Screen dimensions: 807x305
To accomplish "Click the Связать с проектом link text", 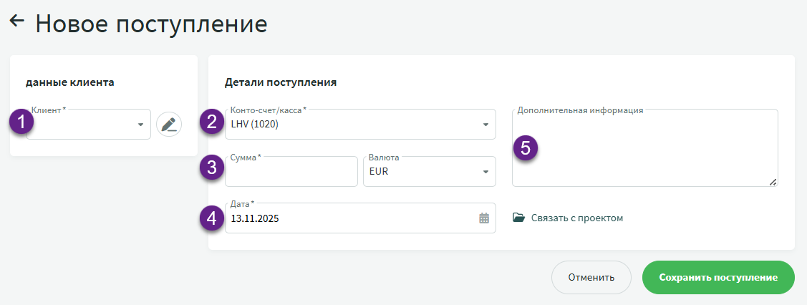I will 576,218.
